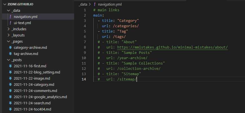
Task: Click the markdown icon of 2021-11-24-google_analytics.md
Action: point(10,97)
